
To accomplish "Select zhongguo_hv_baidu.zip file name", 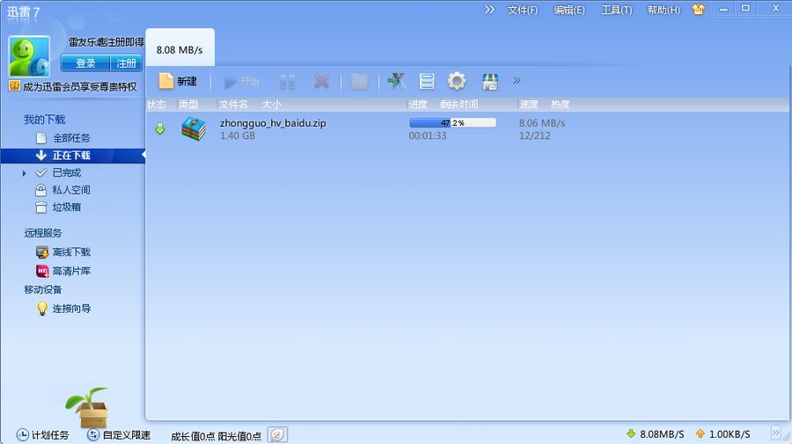I will 273,123.
